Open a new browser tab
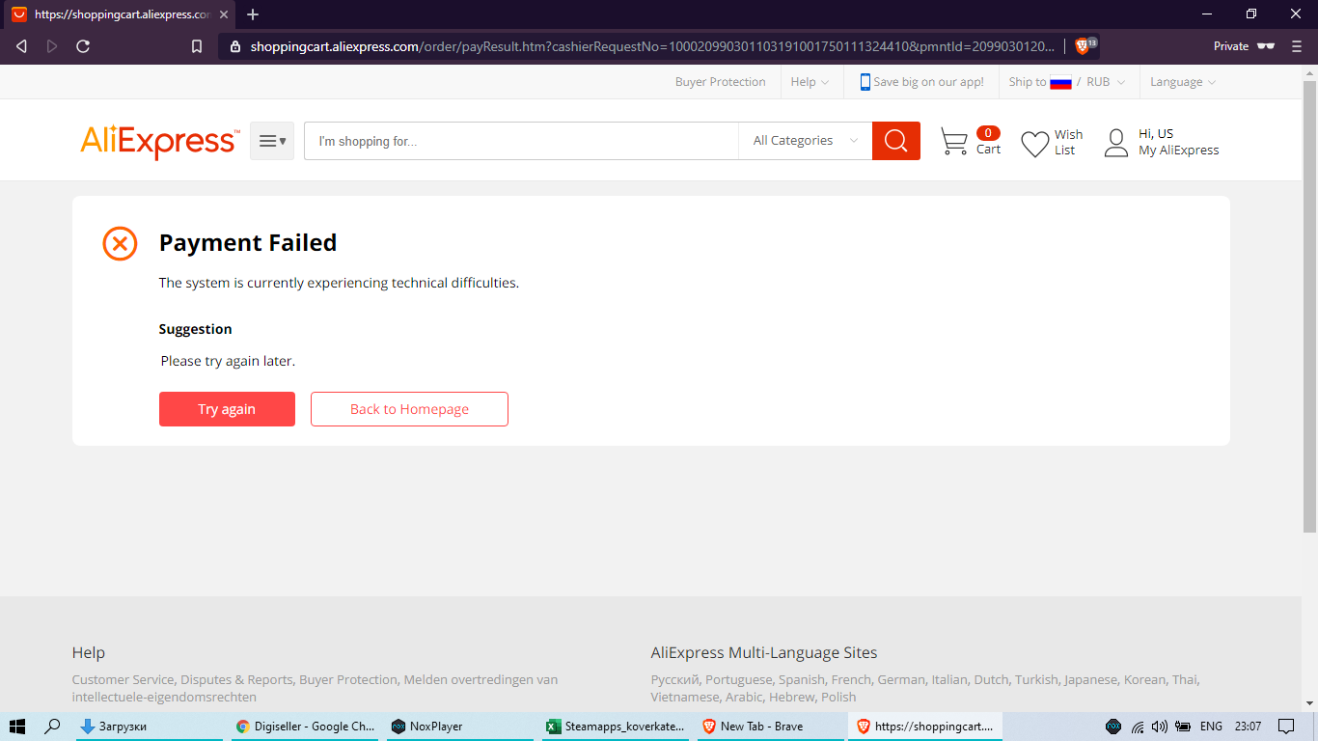The height and width of the screenshot is (741, 1318). click(x=253, y=14)
